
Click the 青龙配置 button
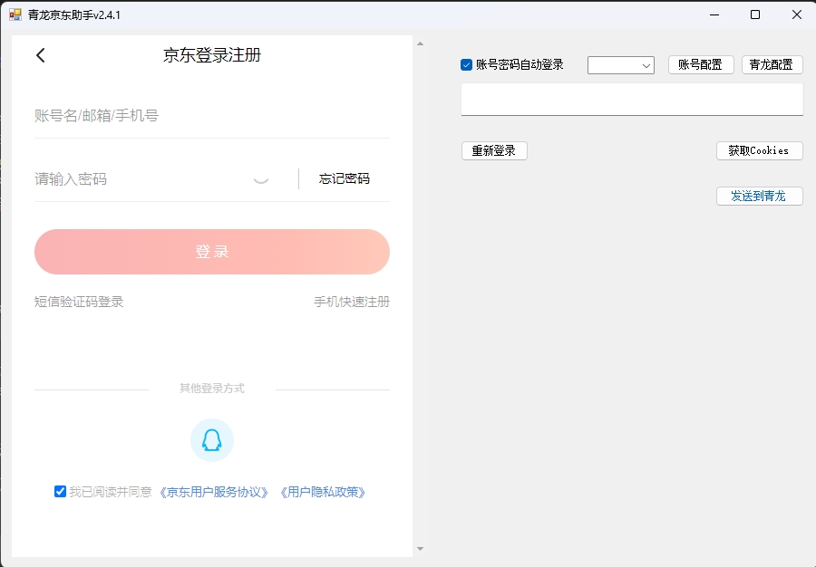(772, 65)
